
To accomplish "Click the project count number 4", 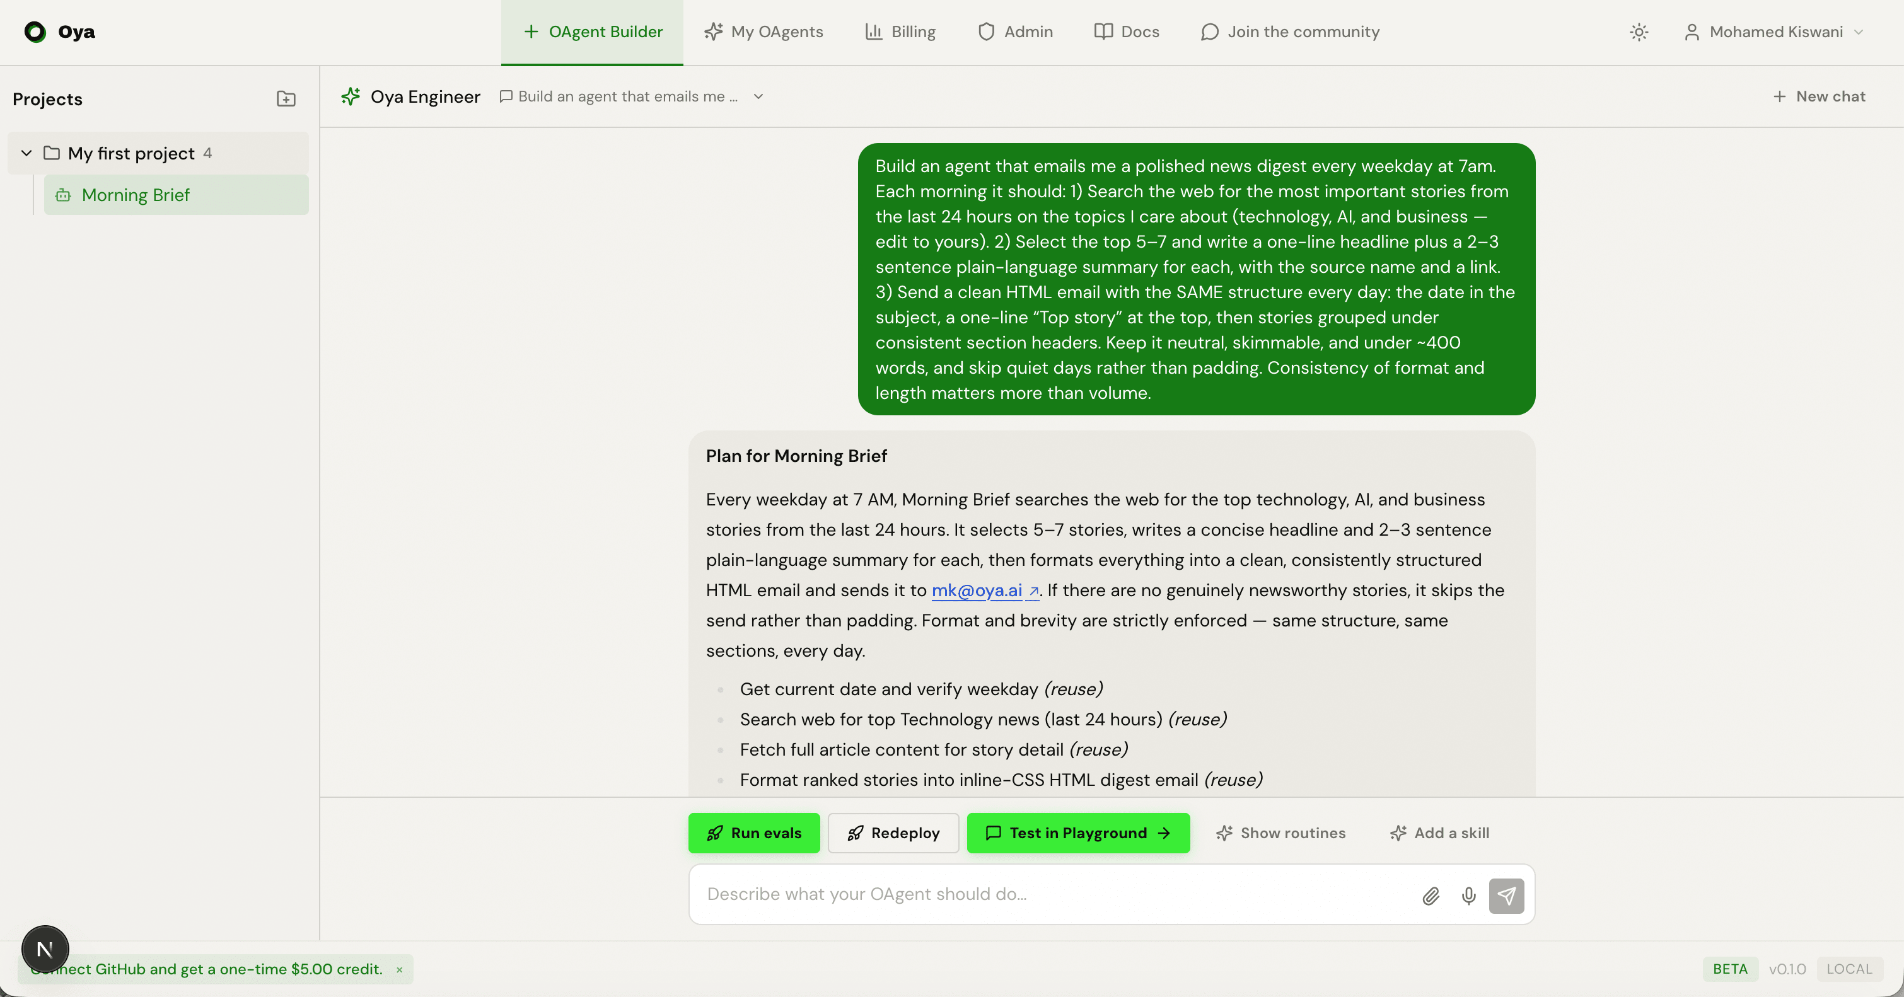I will click(207, 153).
